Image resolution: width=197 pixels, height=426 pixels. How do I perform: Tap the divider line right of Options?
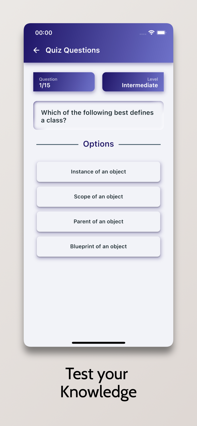141,145
